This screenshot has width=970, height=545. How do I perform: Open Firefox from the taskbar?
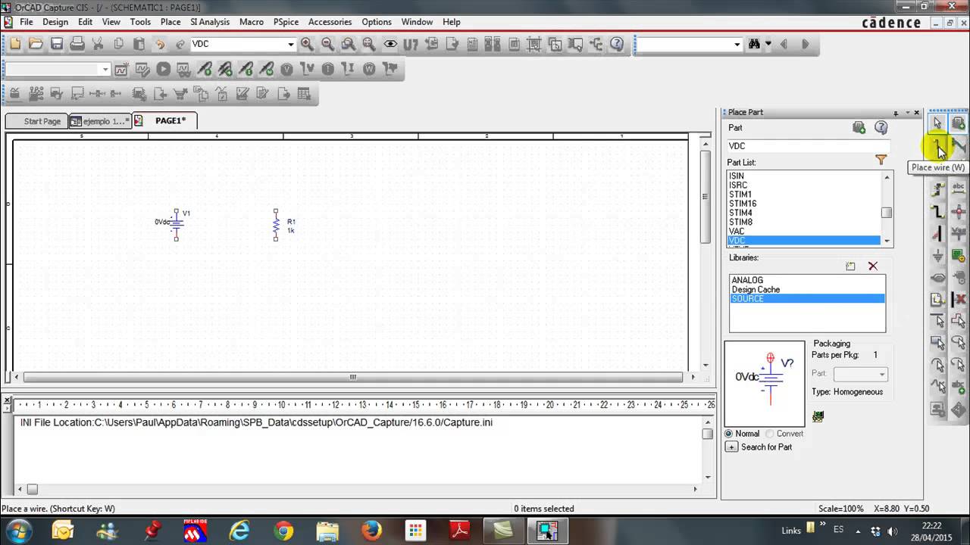[x=371, y=531]
